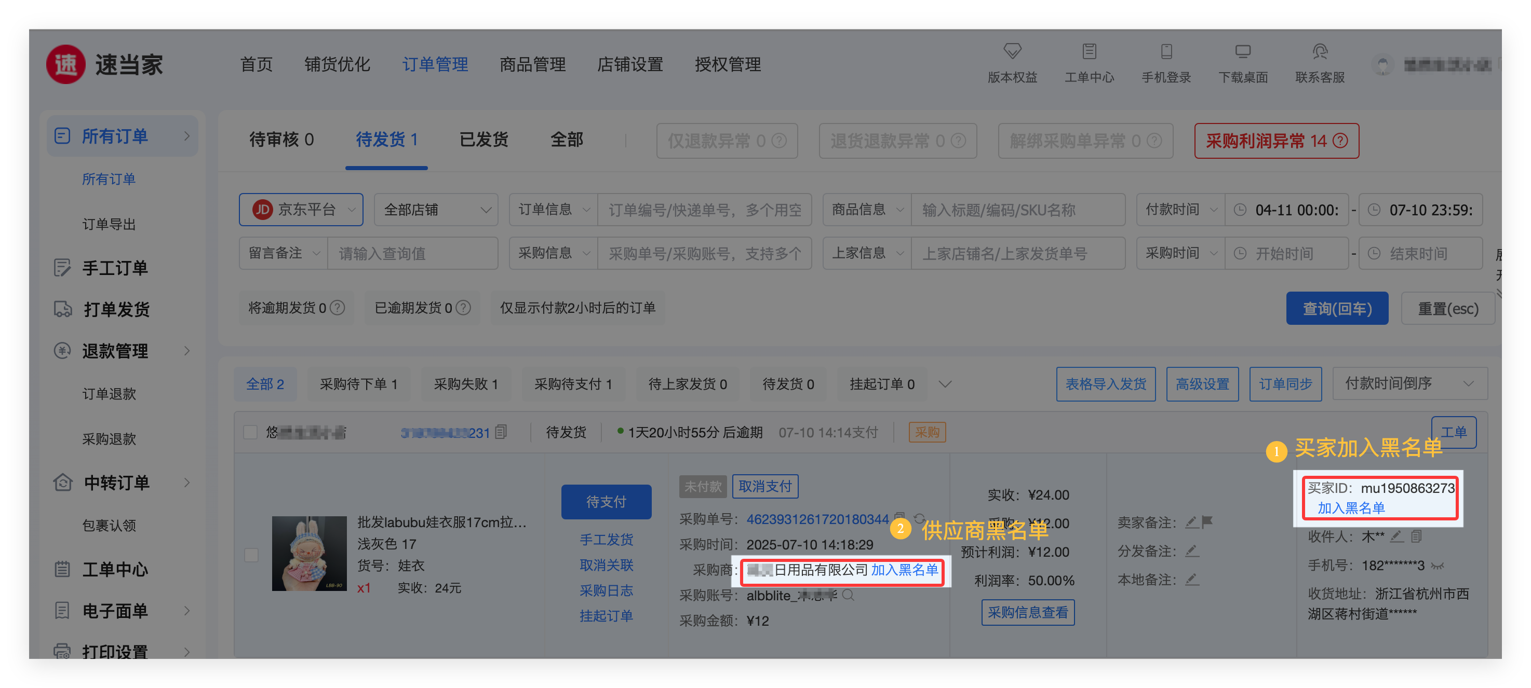Tick the labubu product item checkbox

point(251,555)
